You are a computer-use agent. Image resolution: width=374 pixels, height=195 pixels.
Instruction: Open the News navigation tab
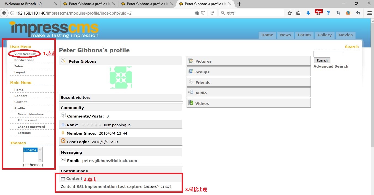coord(285,35)
